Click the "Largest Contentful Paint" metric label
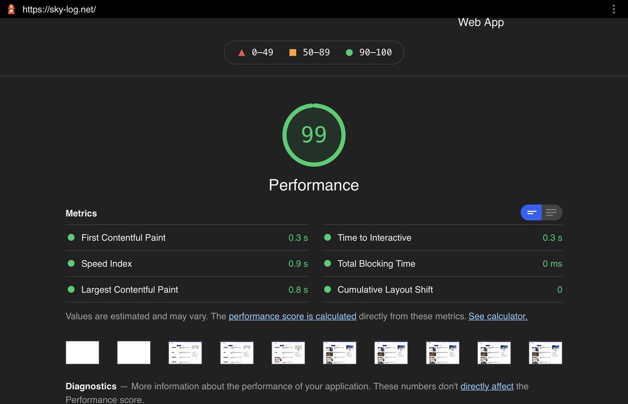 pos(130,289)
